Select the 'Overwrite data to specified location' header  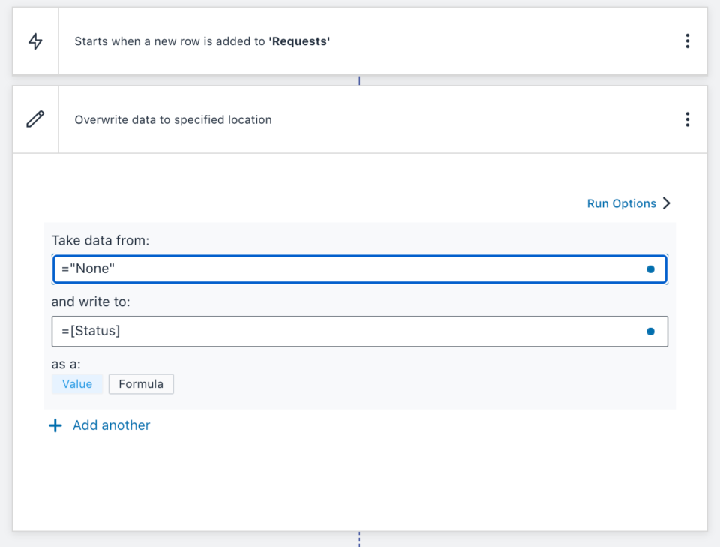click(x=172, y=119)
